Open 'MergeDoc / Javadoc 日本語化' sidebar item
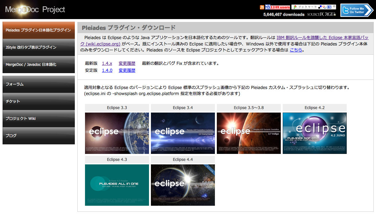 point(39,65)
